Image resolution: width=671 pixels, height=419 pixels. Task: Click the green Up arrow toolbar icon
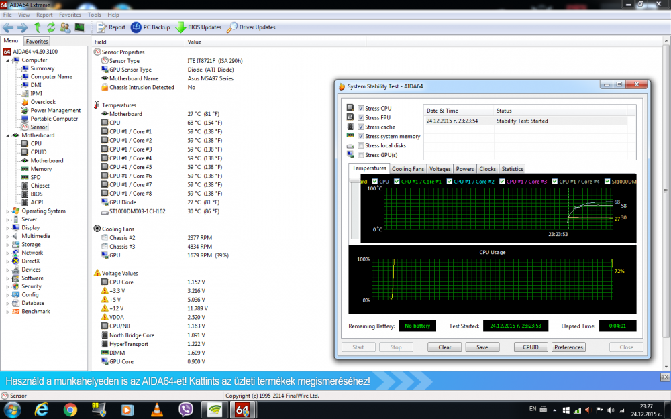click(x=37, y=27)
